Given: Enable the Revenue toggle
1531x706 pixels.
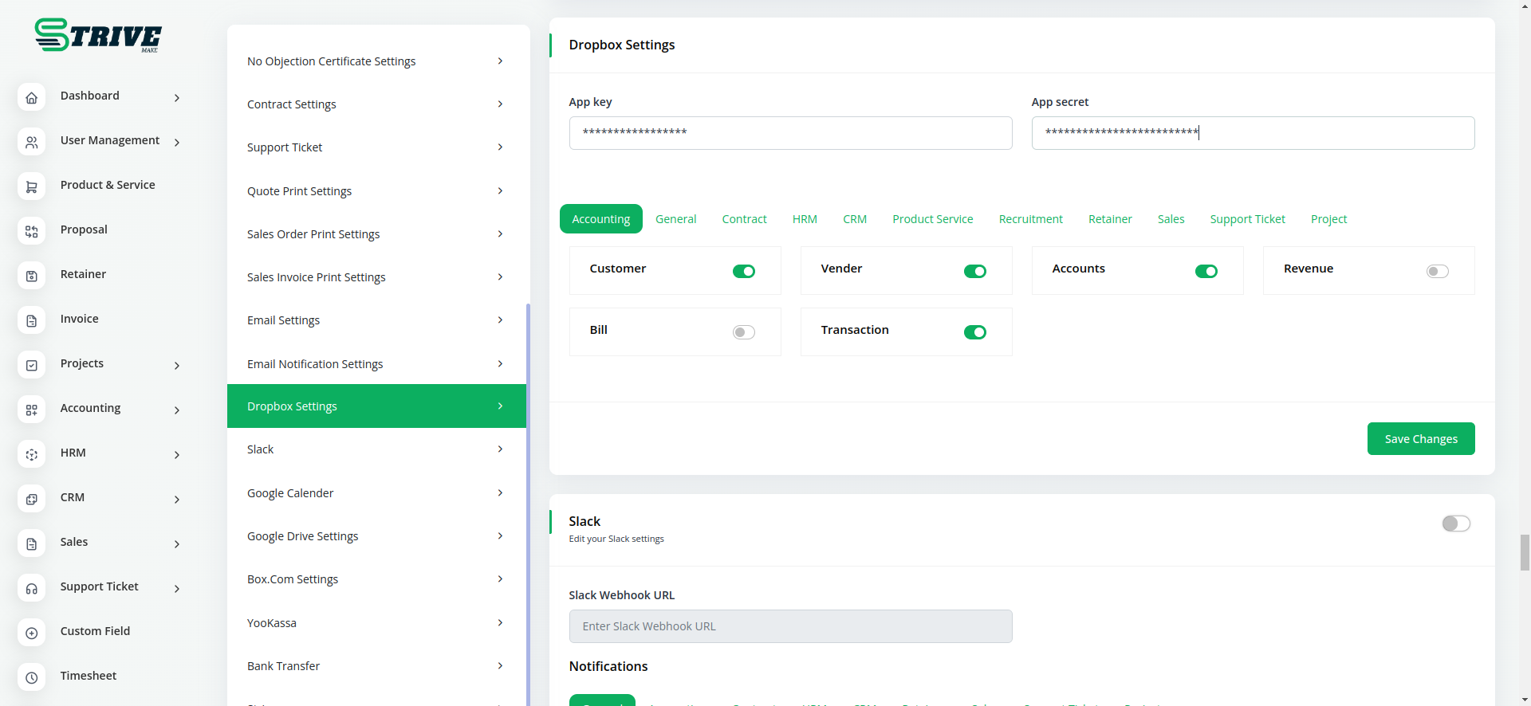Looking at the screenshot, I should [1437, 272].
